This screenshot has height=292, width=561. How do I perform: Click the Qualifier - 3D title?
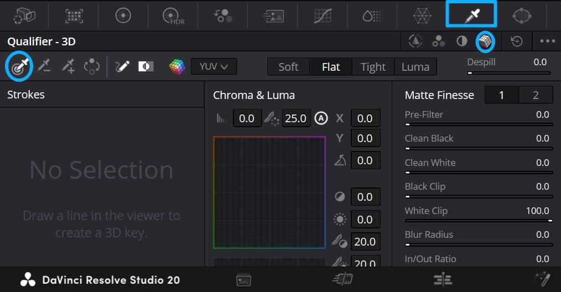coord(41,41)
